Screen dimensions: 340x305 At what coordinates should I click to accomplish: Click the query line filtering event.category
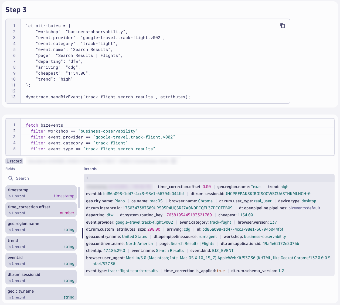coord(77,143)
